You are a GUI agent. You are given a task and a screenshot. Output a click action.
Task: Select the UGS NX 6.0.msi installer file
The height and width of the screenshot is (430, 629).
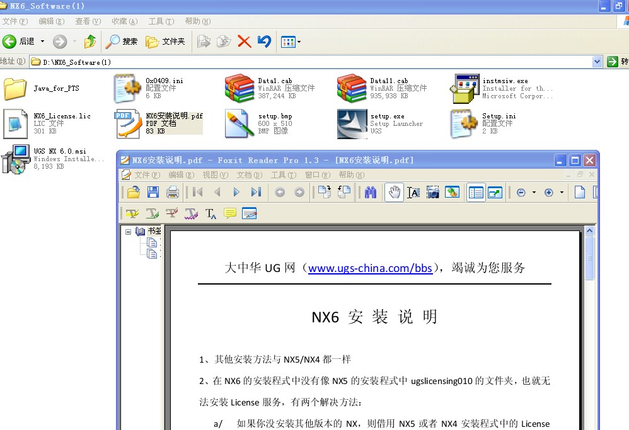point(52,159)
